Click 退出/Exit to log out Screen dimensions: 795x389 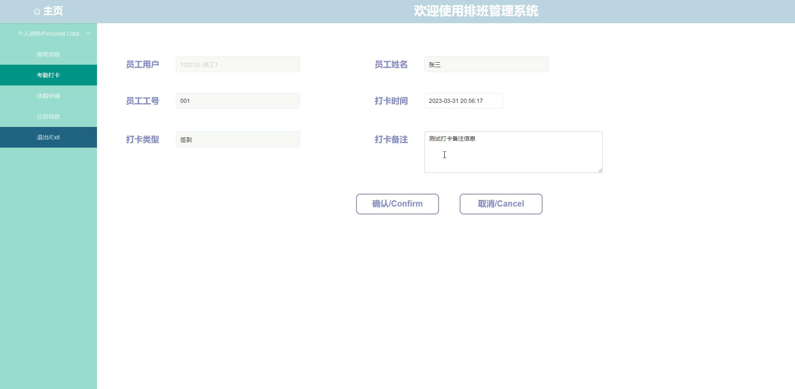(48, 137)
